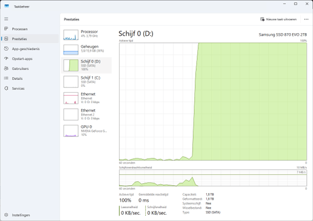Select the Prestaties sidebar icon

6,39
